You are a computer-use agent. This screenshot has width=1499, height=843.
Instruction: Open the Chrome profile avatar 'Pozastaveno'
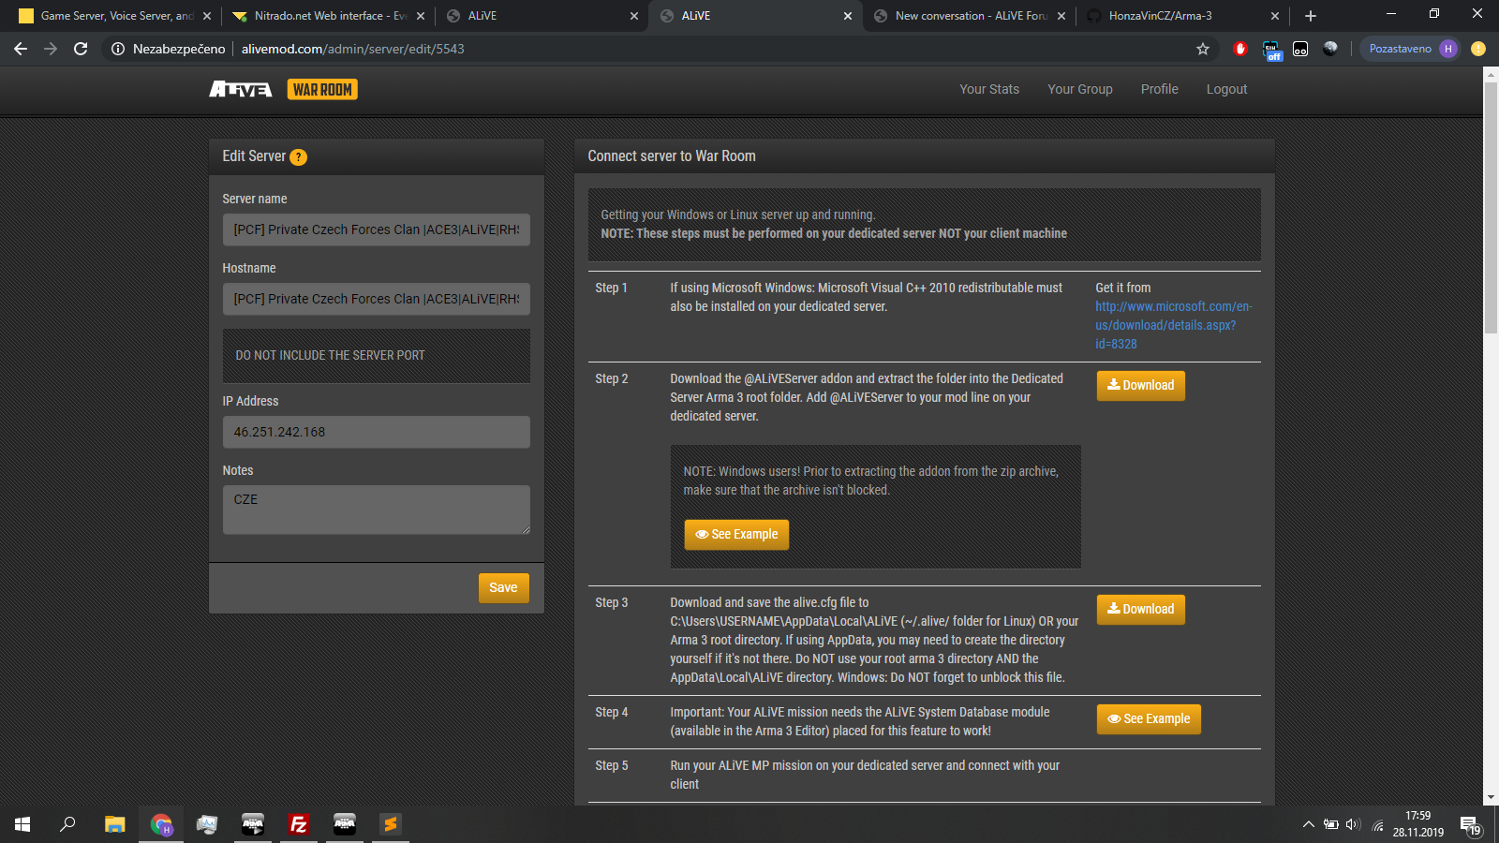(1413, 49)
